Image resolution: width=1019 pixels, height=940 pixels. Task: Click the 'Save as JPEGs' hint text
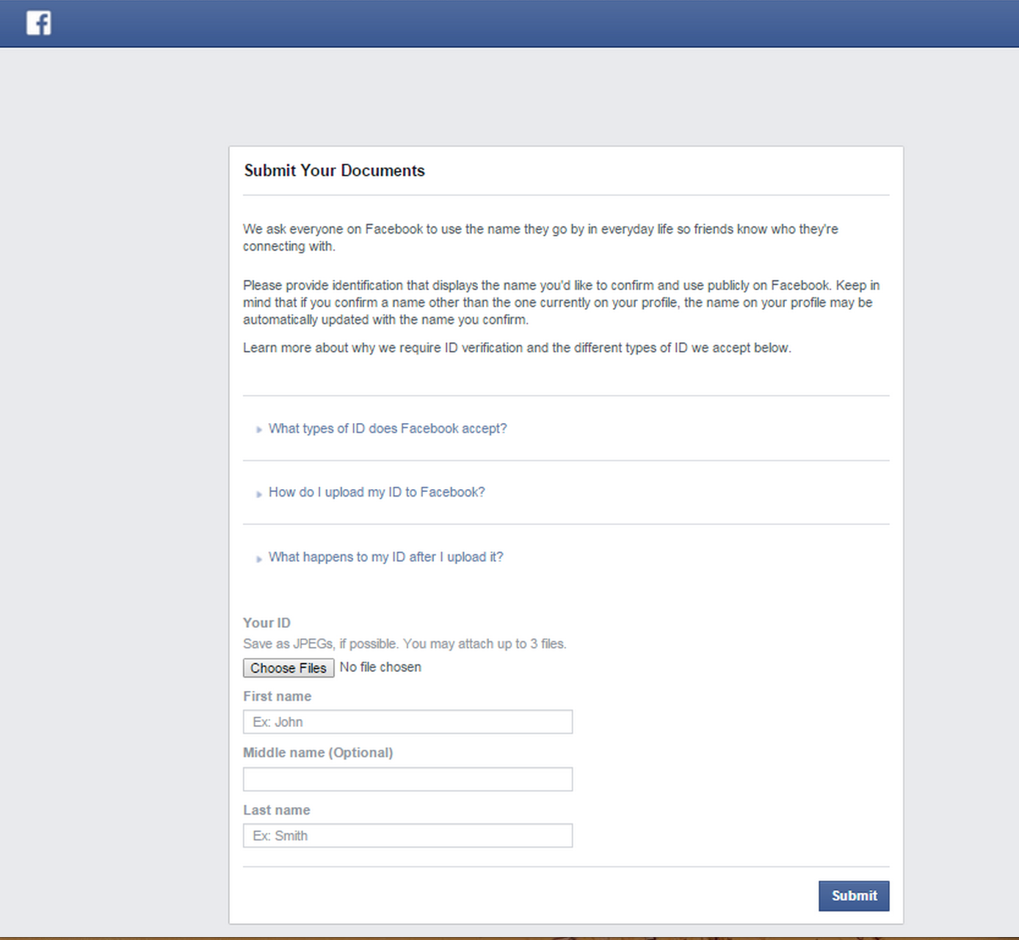click(405, 644)
